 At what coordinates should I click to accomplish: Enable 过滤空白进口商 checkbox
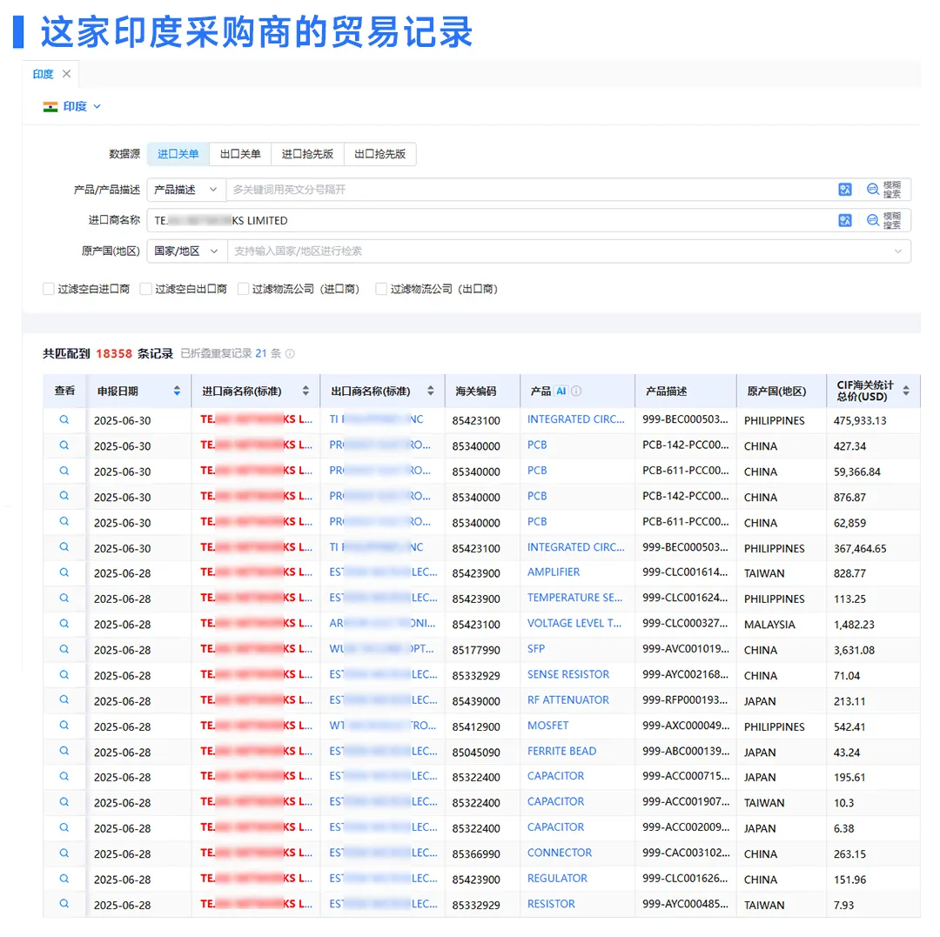(x=49, y=289)
